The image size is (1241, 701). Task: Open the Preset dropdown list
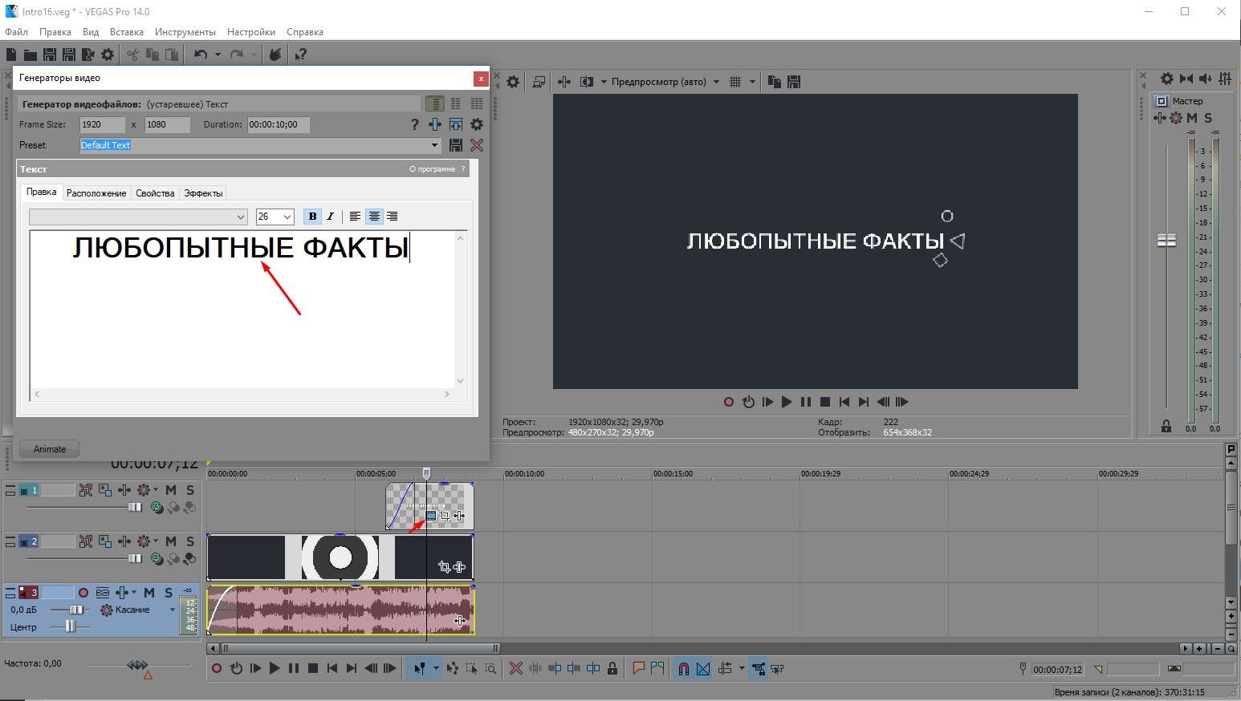pos(434,145)
